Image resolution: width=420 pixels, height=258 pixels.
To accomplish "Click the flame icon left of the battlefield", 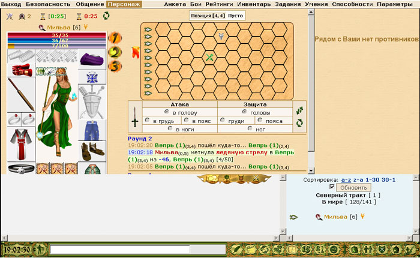I will (136, 53).
